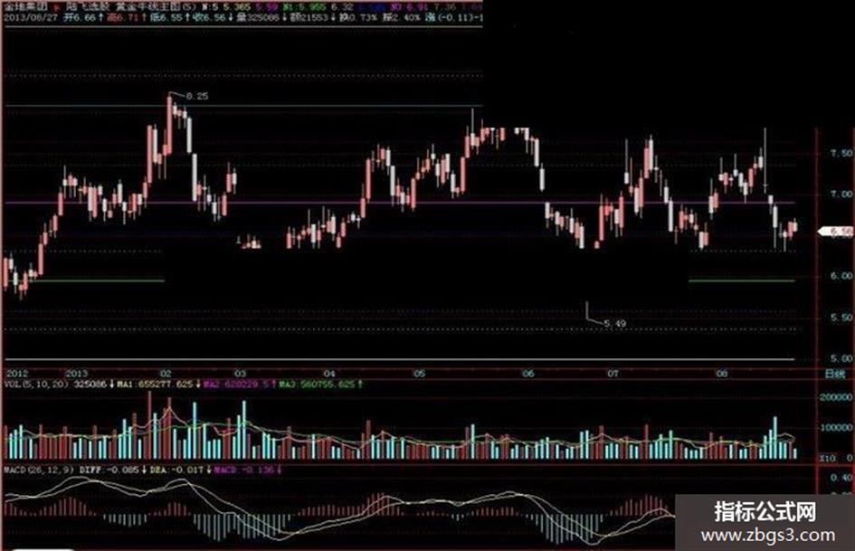
Task: Select the VOL(5,10,20) indicator label
Action: click(x=36, y=385)
